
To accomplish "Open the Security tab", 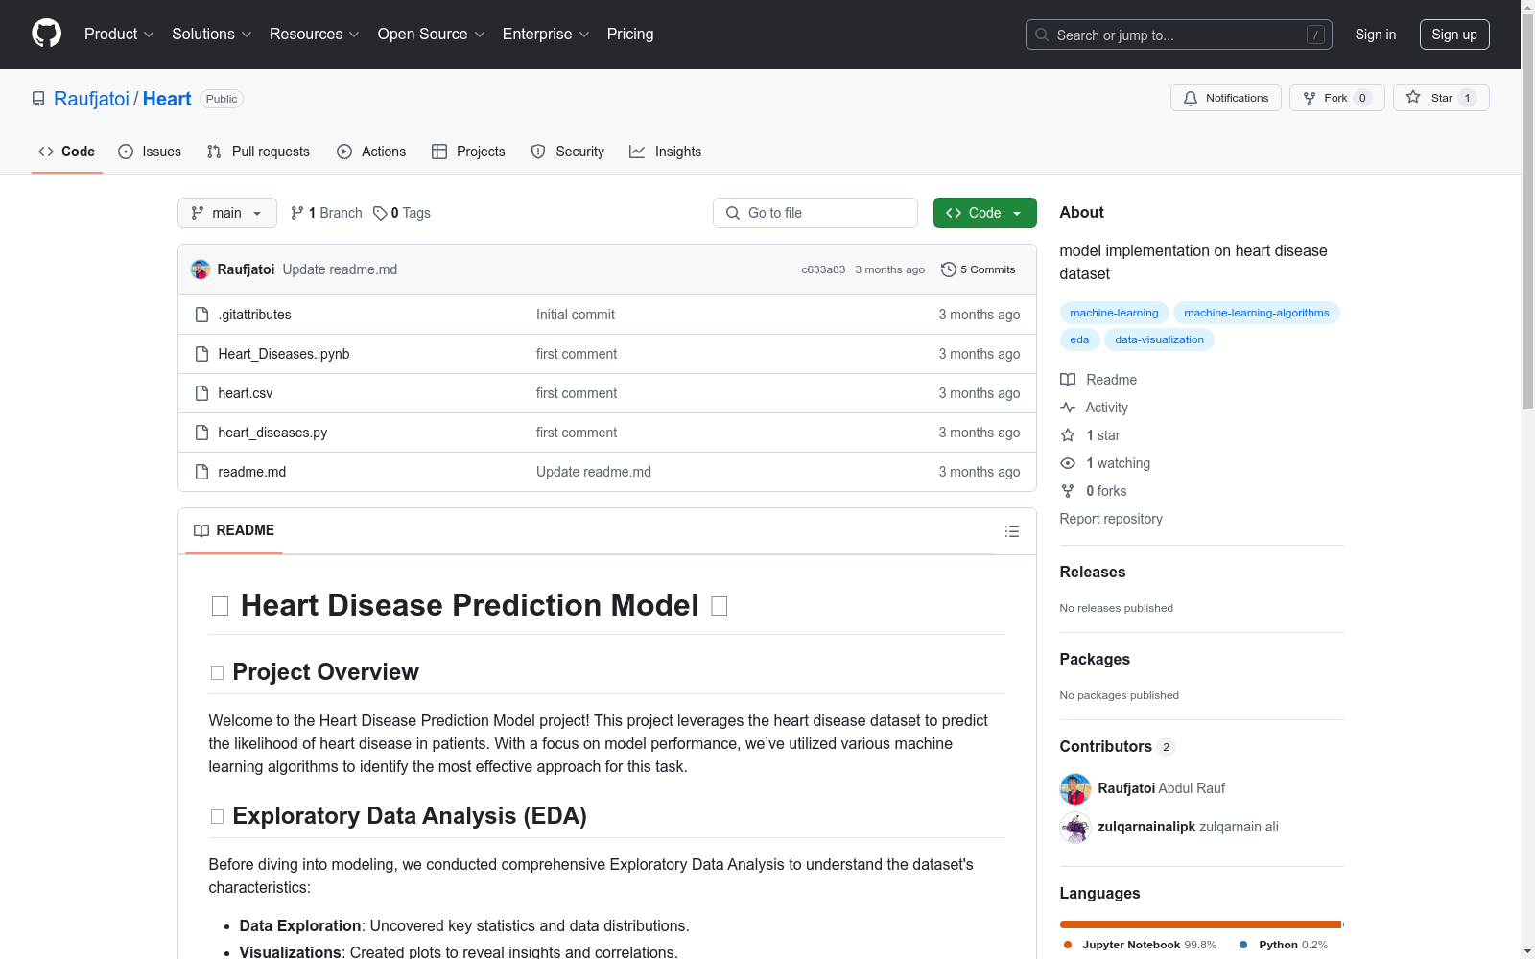I will tap(568, 152).
